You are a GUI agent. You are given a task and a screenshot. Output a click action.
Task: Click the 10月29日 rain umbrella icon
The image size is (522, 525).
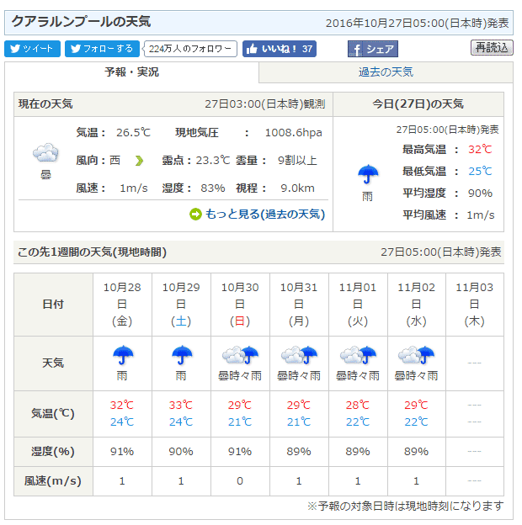point(182,355)
